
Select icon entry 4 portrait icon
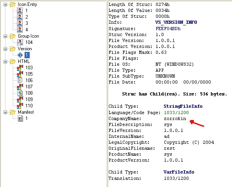(x=20, y=29)
